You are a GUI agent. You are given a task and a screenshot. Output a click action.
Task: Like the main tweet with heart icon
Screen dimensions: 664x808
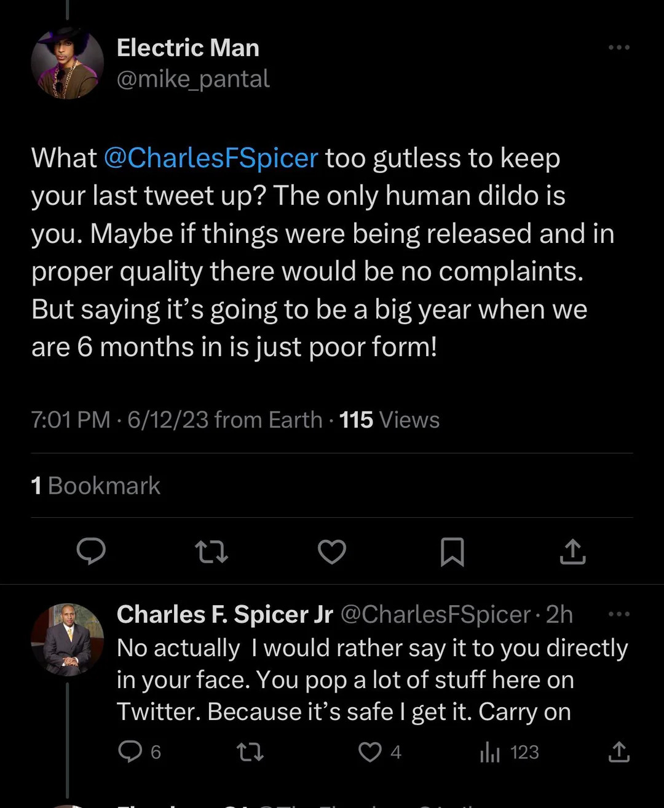(332, 551)
